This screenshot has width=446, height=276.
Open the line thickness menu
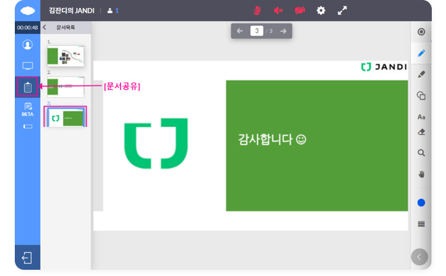[421, 224]
